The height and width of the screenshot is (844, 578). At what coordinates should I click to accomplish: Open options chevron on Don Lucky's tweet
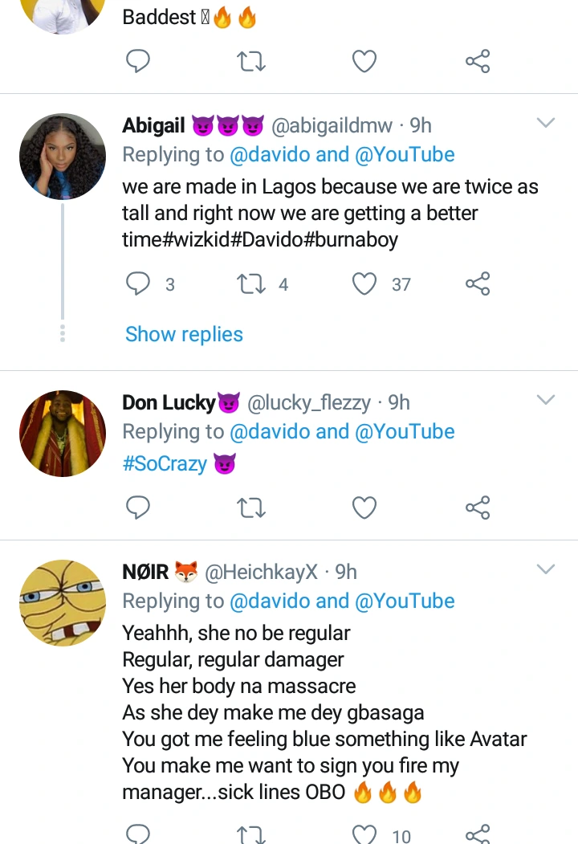pyautogui.click(x=546, y=400)
